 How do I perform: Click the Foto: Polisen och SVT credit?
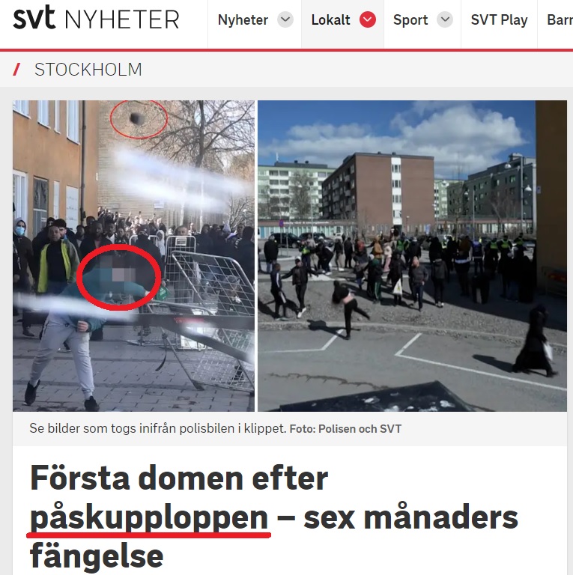tap(345, 429)
